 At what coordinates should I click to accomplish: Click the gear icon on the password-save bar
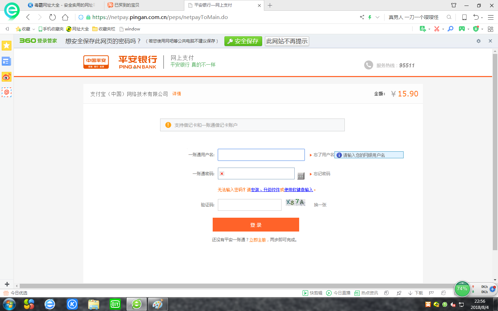[479, 41]
